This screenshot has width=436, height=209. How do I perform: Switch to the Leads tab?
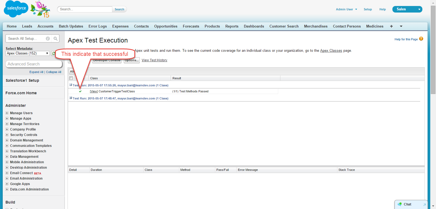[x=27, y=26]
